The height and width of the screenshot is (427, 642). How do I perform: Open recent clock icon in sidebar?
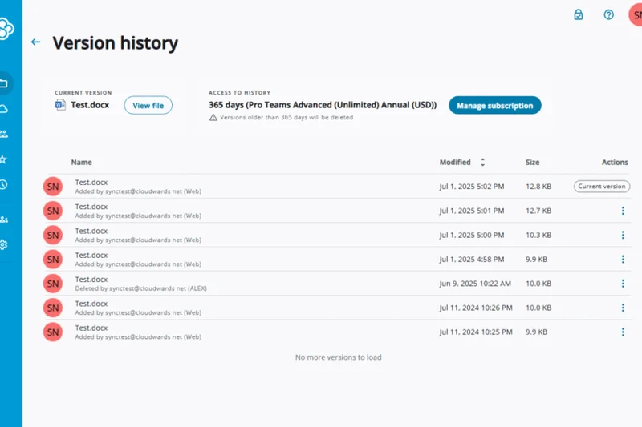tap(4, 184)
